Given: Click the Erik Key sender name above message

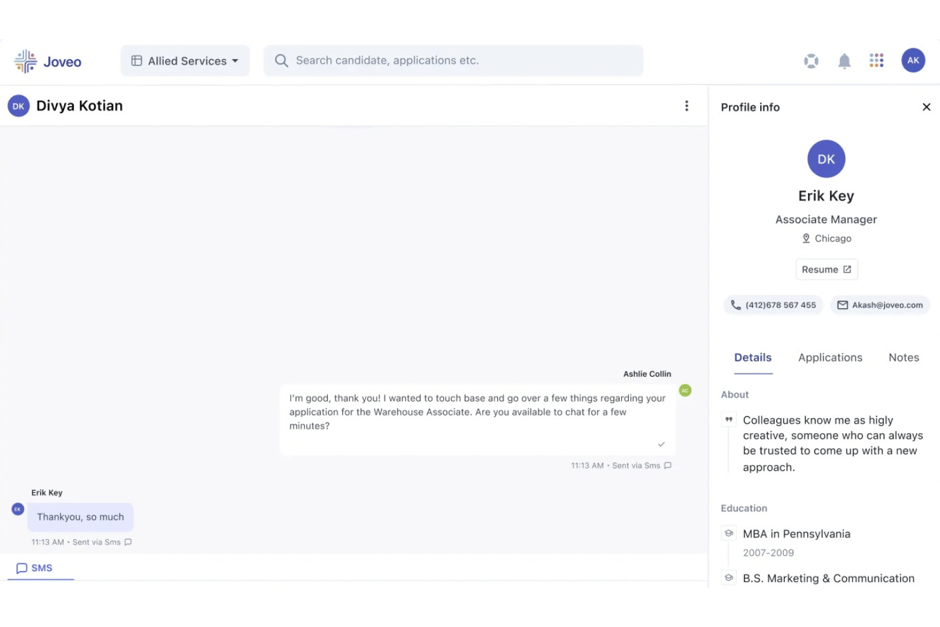Looking at the screenshot, I should 47,493.
